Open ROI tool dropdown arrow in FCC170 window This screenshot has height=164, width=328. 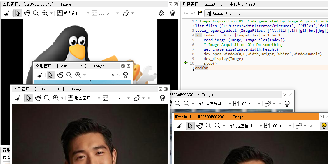(x=132, y=13)
